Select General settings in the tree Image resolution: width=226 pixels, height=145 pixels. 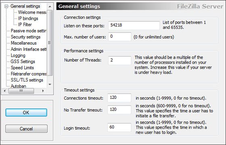coord(25,6)
